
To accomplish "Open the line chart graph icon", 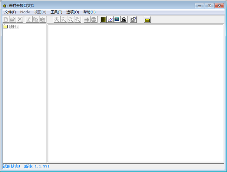I will 110,20.
